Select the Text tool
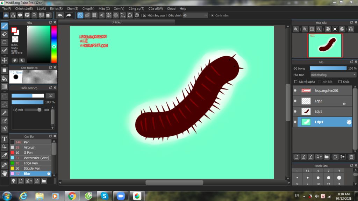 point(5,139)
